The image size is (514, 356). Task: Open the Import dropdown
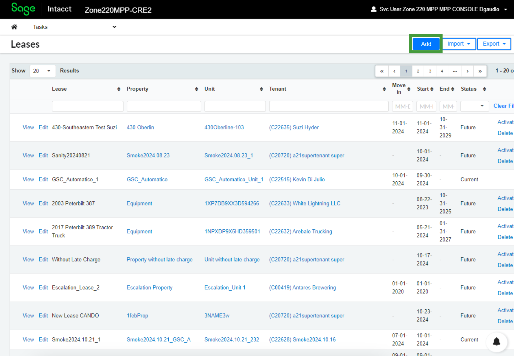click(459, 44)
